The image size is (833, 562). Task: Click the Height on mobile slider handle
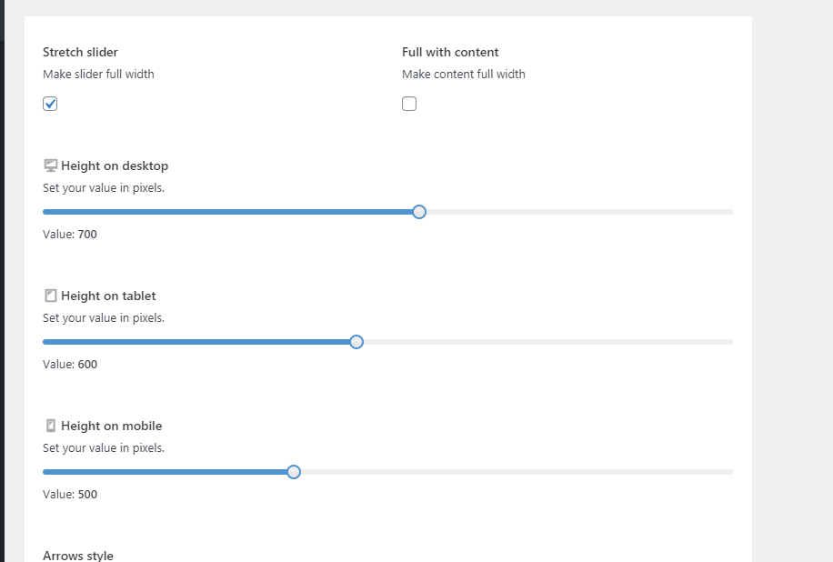294,472
